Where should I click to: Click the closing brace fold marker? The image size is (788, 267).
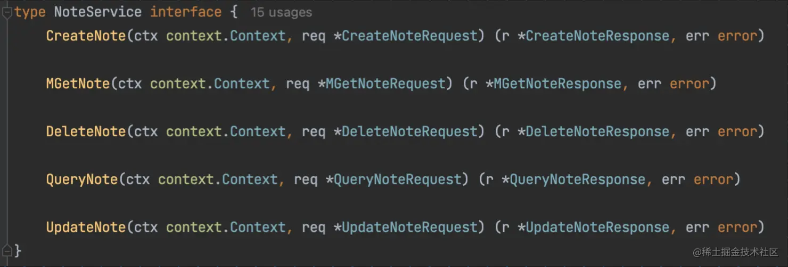pos(7,250)
